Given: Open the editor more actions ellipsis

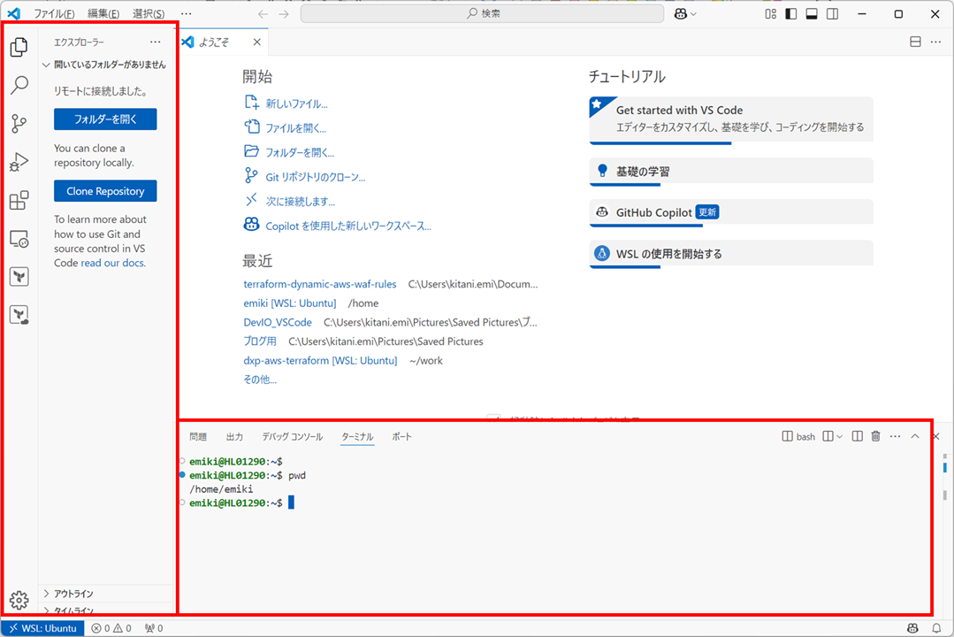Looking at the screenshot, I should [935, 42].
